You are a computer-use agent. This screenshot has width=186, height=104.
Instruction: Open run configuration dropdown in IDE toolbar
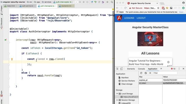76,2
